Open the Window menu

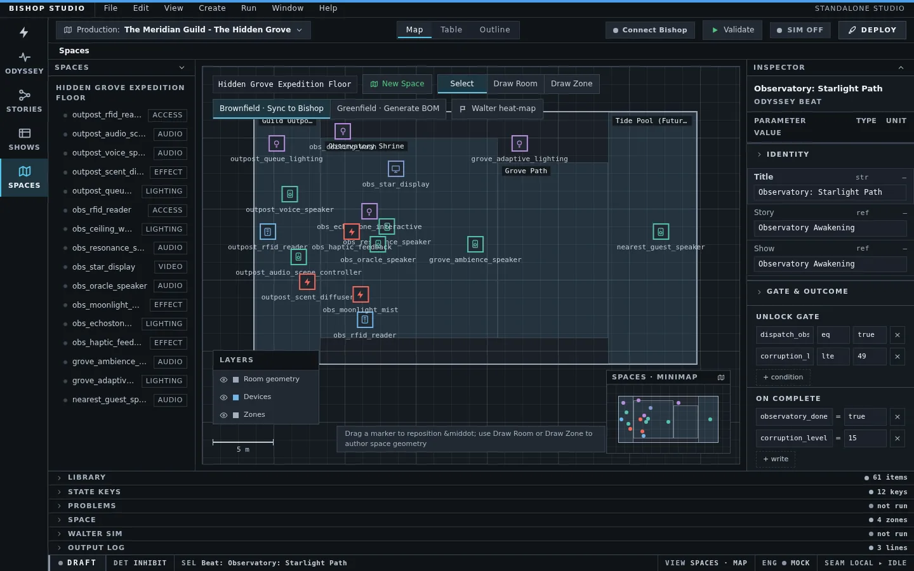point(288,8)
